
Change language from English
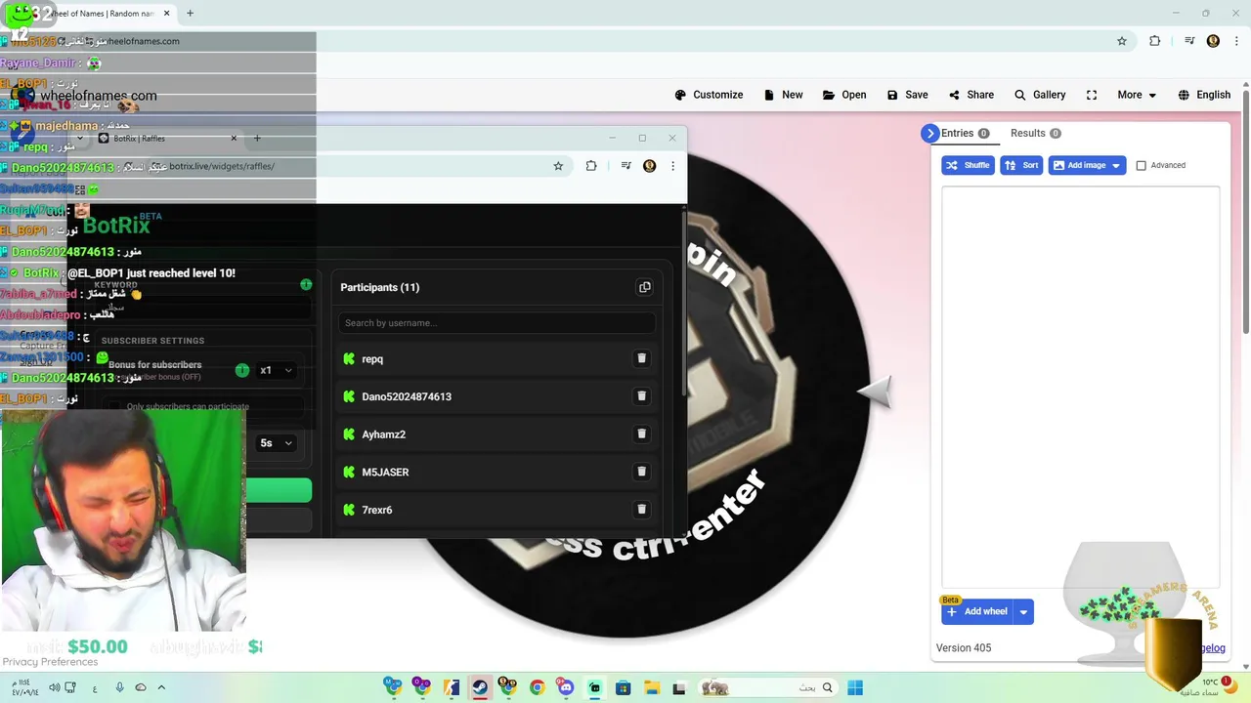click(1204, 95)
